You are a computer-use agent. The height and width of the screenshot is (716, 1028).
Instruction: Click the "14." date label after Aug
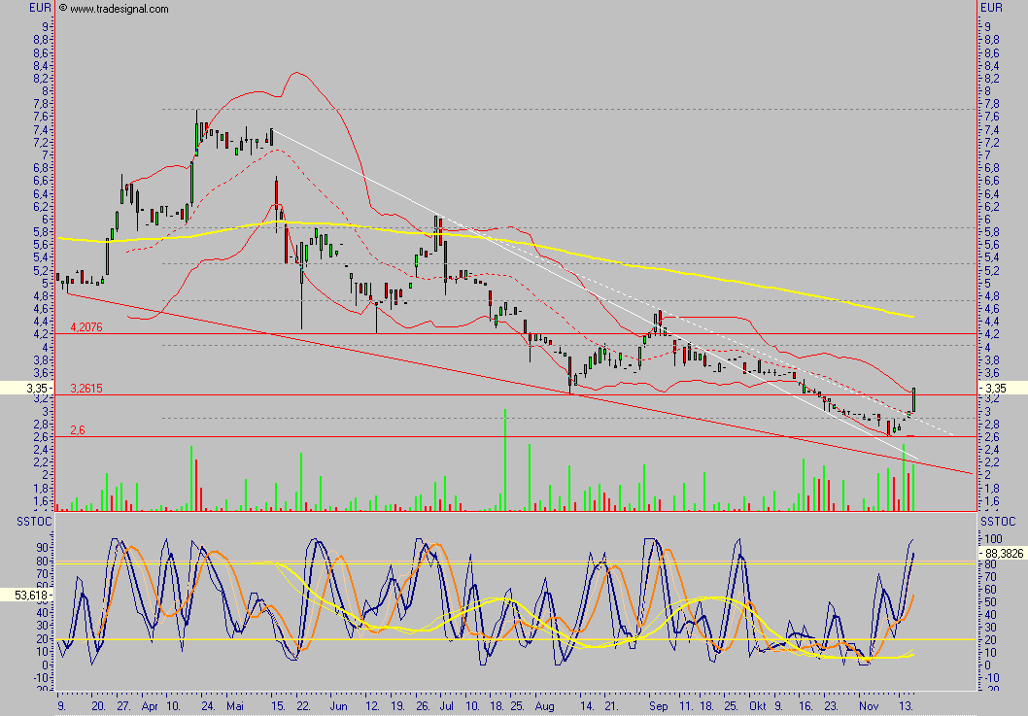click(586, 706)
